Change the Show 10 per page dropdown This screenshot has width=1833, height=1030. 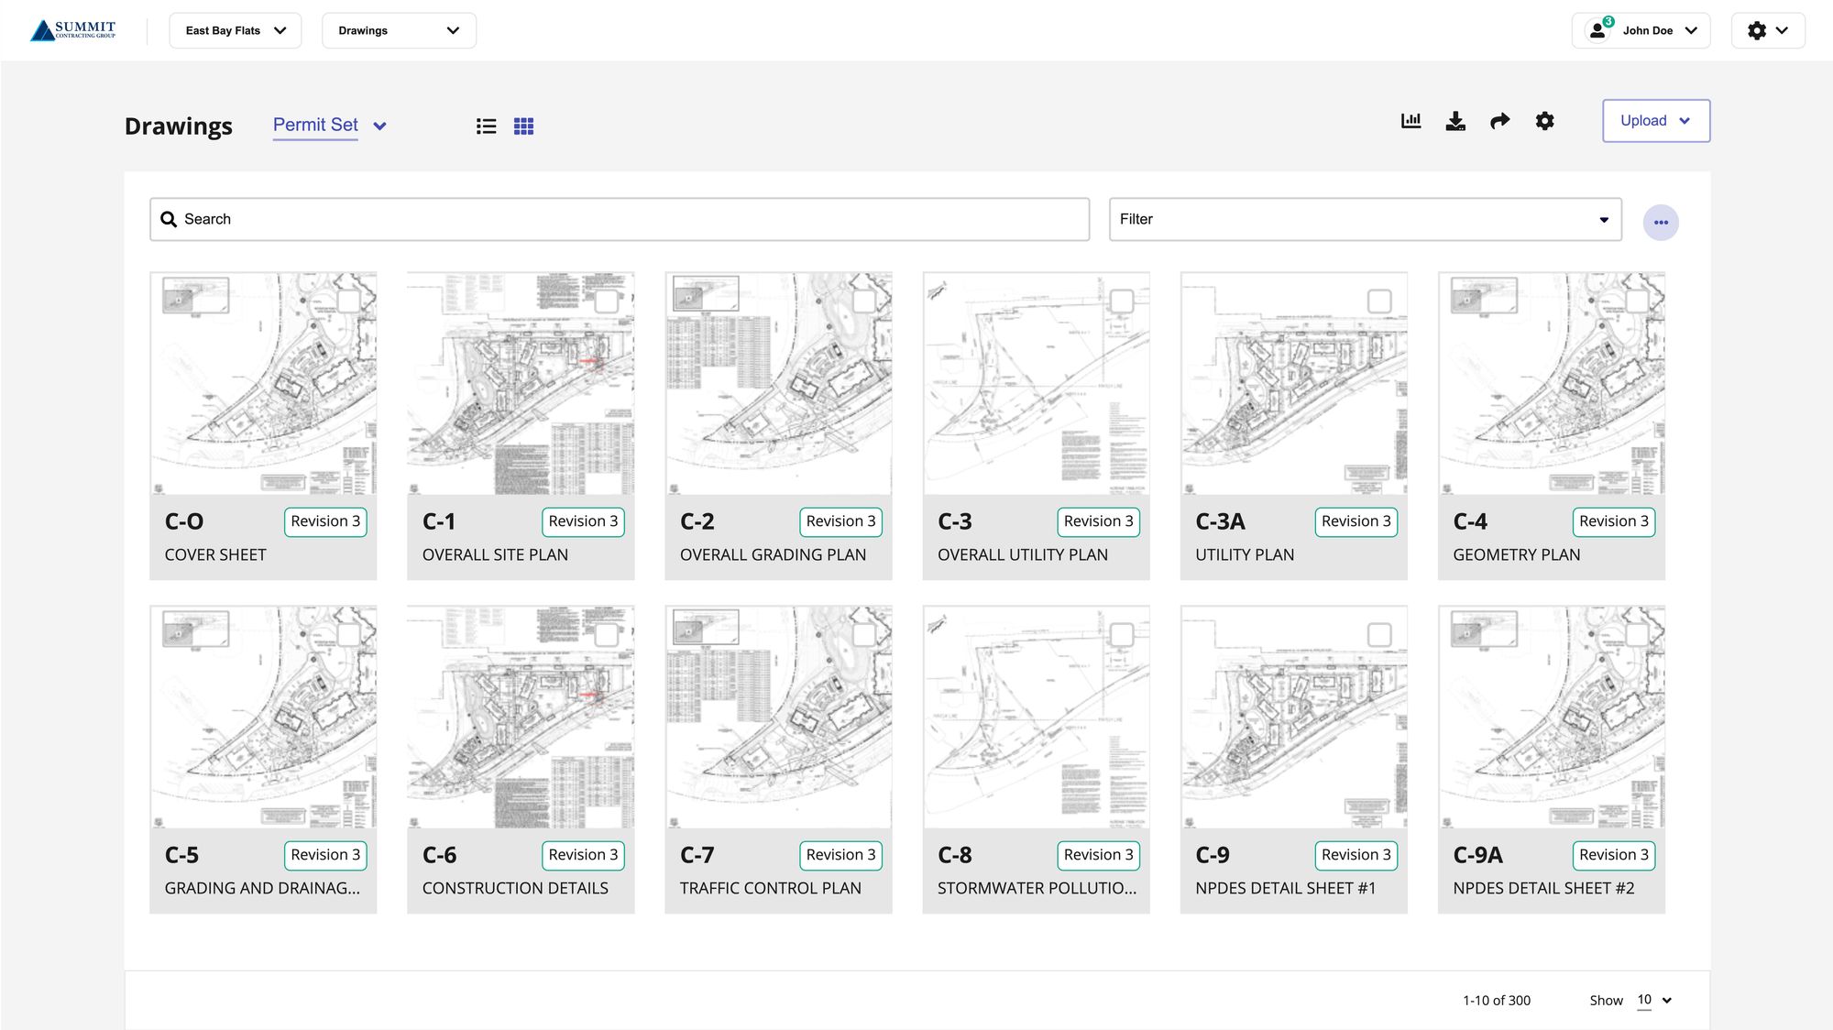pos(1654,1000)
